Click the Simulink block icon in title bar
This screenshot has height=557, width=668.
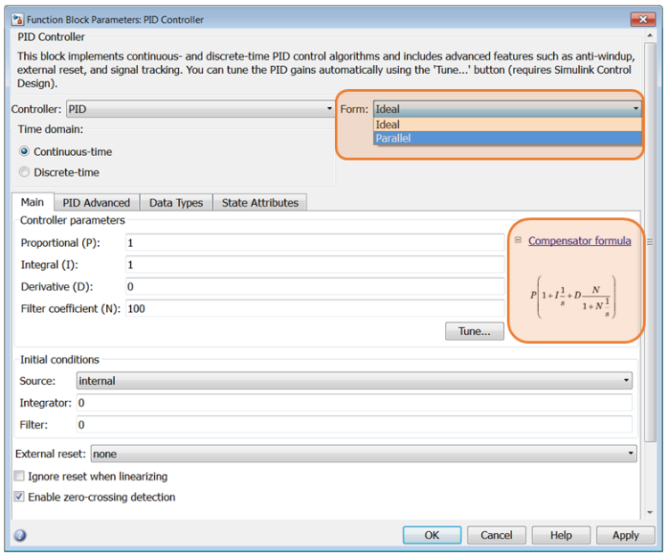18,20
